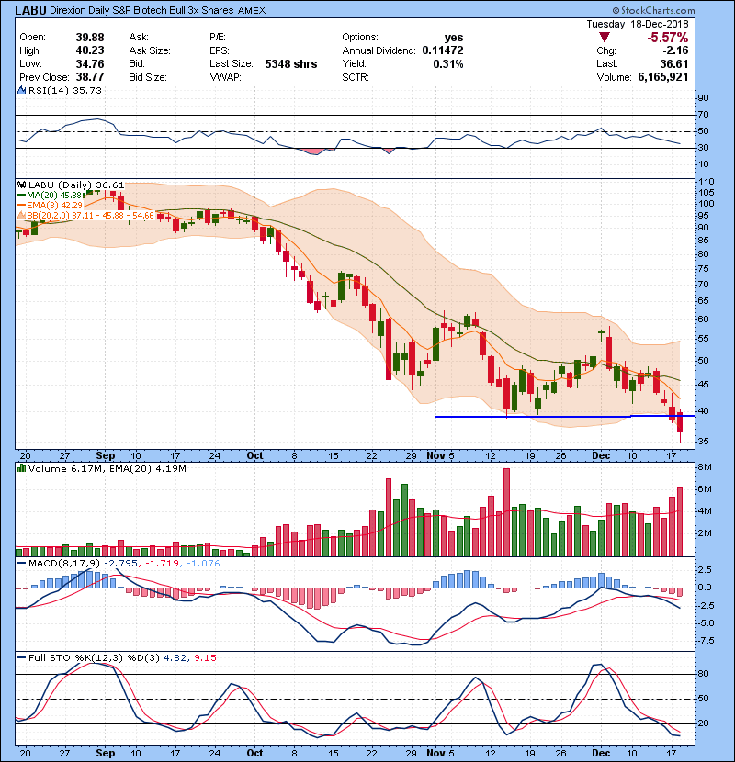
Task: Click the candlestick icon beside LABU (Daily)
Action: [x=21, y=185]
